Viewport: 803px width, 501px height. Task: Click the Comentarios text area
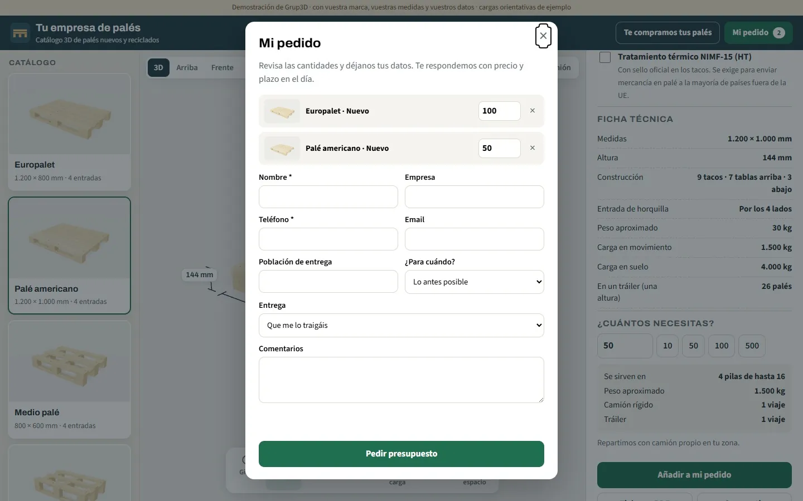401,380
